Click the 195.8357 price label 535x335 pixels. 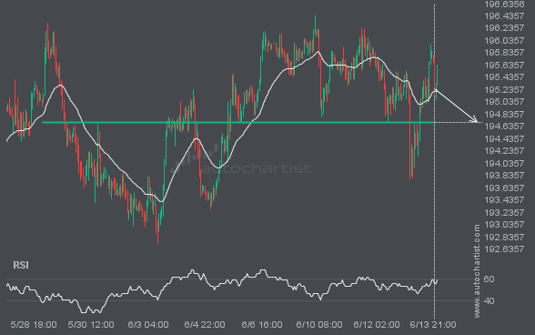point(504,53)
